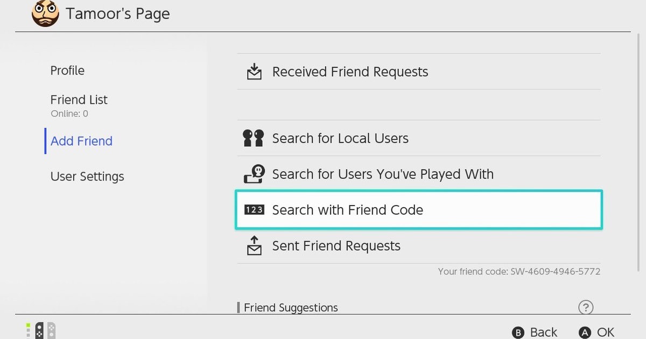View the Sent Friend Requests text label
The width and height of the screenshot is (646, 339).
tap(336, 246)
